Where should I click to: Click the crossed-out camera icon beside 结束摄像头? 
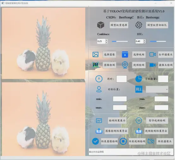pos(151,141)
